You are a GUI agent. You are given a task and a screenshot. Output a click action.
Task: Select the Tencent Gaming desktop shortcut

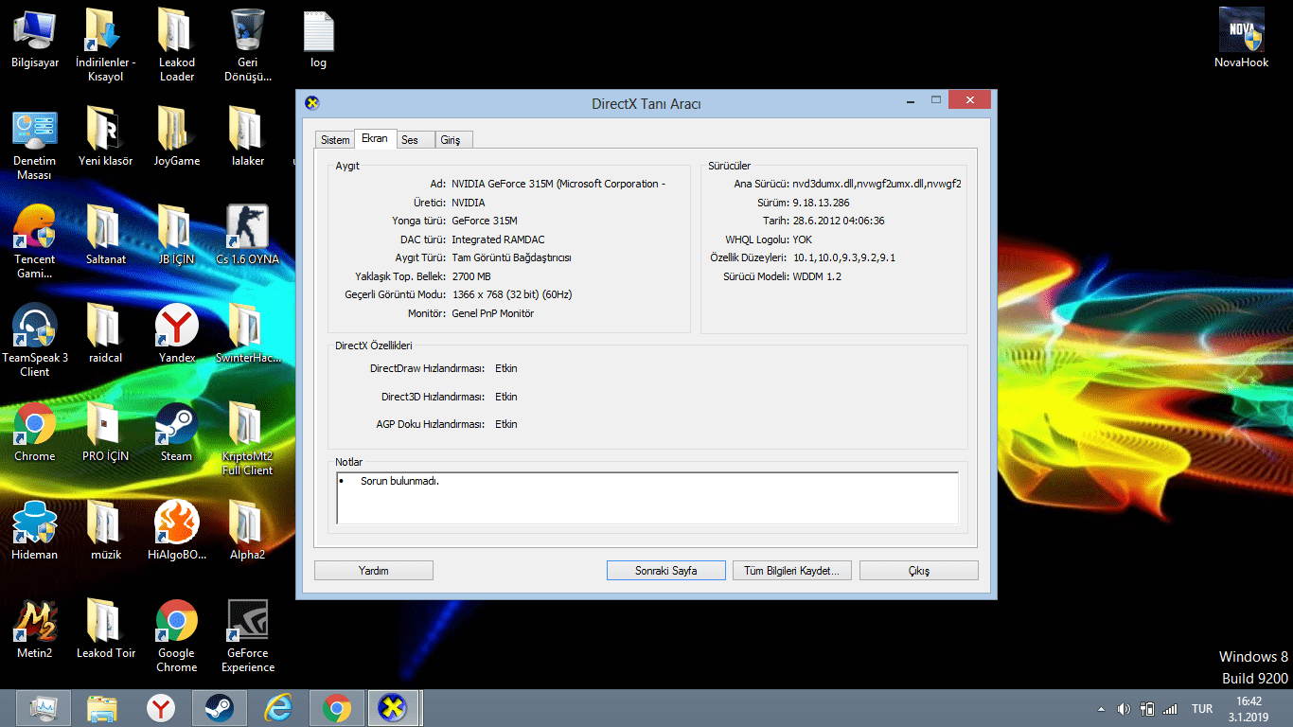click(35, 243)
